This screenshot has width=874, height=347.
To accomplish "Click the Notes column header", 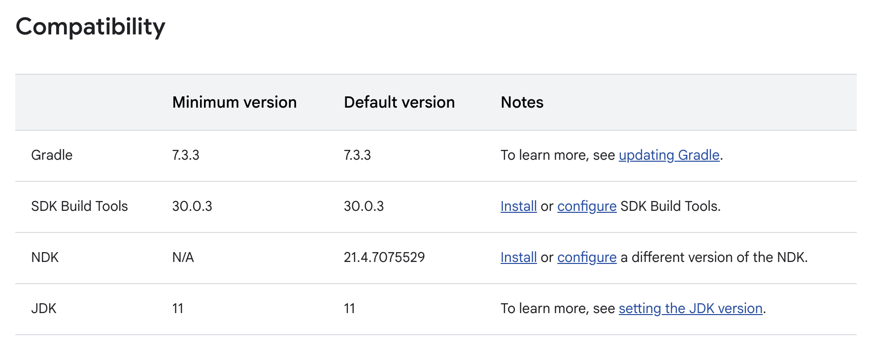I will (x=522, y=102).
